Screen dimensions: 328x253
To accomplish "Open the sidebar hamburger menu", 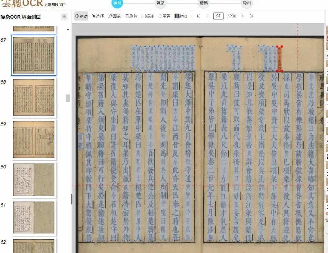I will [x=64, y=17].
